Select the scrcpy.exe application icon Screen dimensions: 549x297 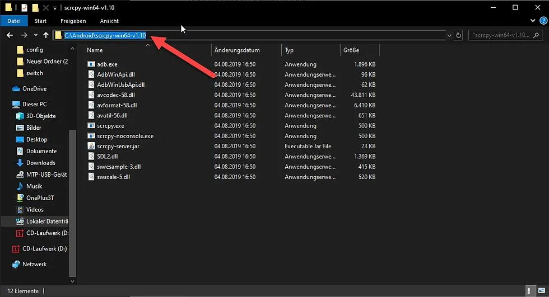click(91, 126)
